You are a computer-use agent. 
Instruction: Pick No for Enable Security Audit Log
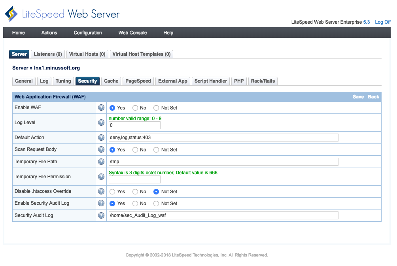click(x=135, y=204)
